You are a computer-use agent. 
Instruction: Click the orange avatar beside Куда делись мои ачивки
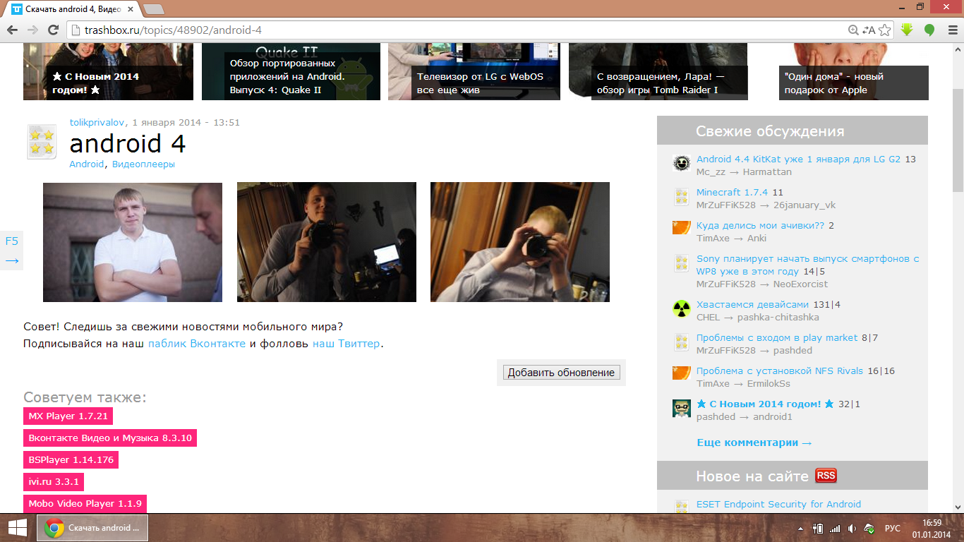[681, 227]
